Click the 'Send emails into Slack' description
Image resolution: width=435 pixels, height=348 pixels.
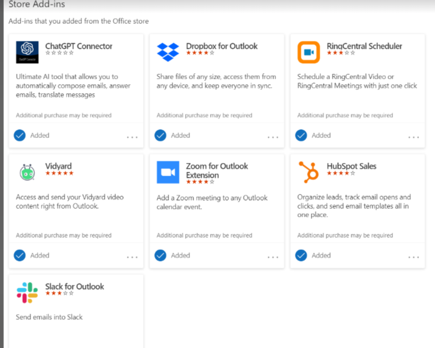[x=49, y=317]
